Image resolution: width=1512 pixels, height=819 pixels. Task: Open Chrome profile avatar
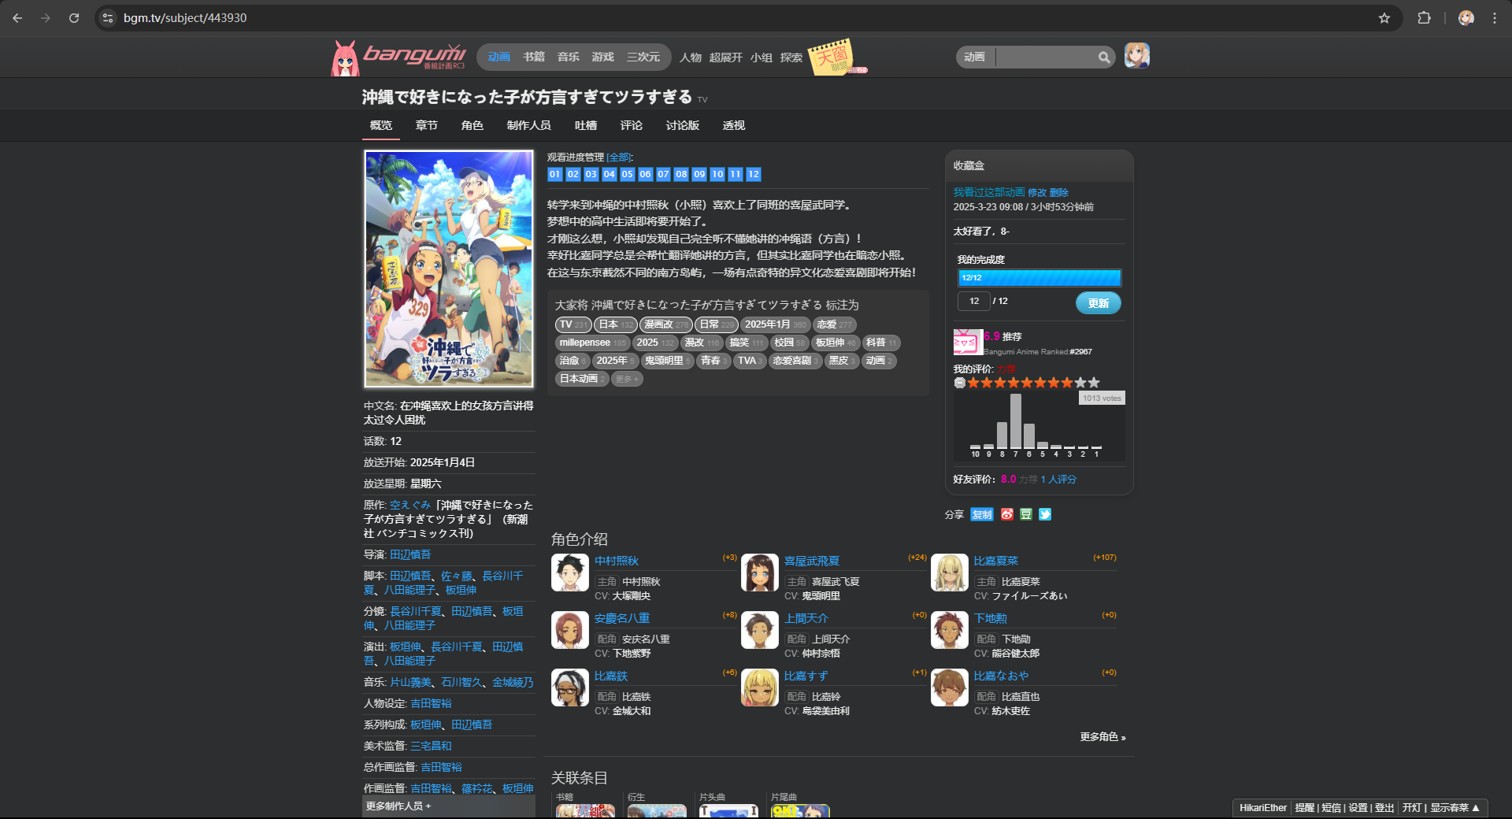(x=1466, y=18)
